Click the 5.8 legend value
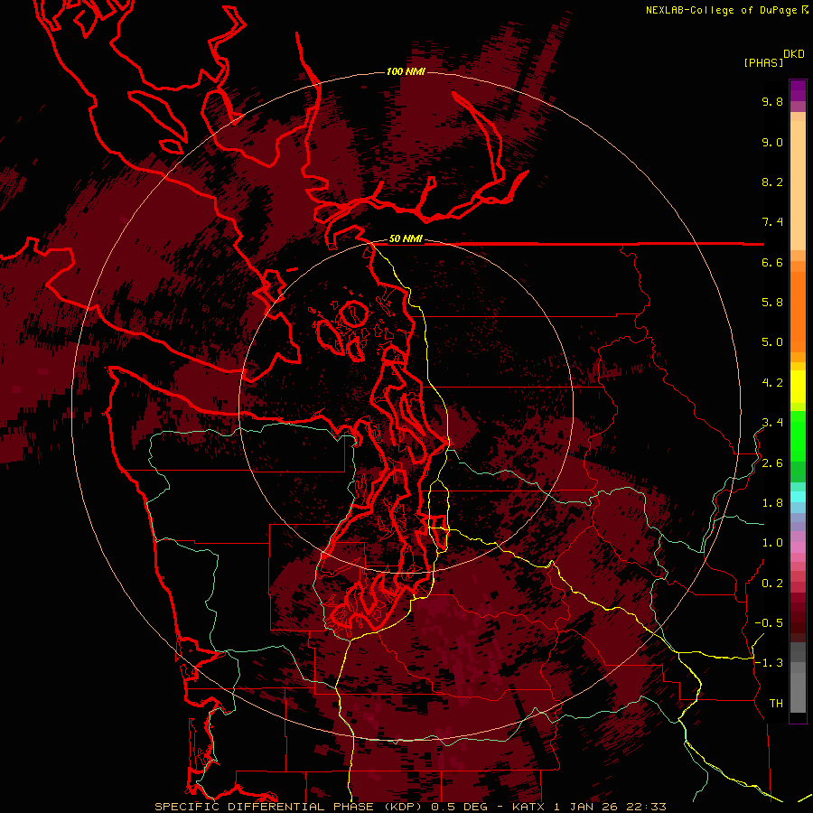Image resolution: width=813 pixels, height=813 pixels. click(x=772, y=303)
